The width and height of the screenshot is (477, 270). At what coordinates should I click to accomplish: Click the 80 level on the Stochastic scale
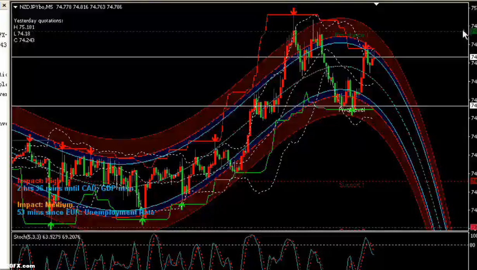tap(473, 245)
